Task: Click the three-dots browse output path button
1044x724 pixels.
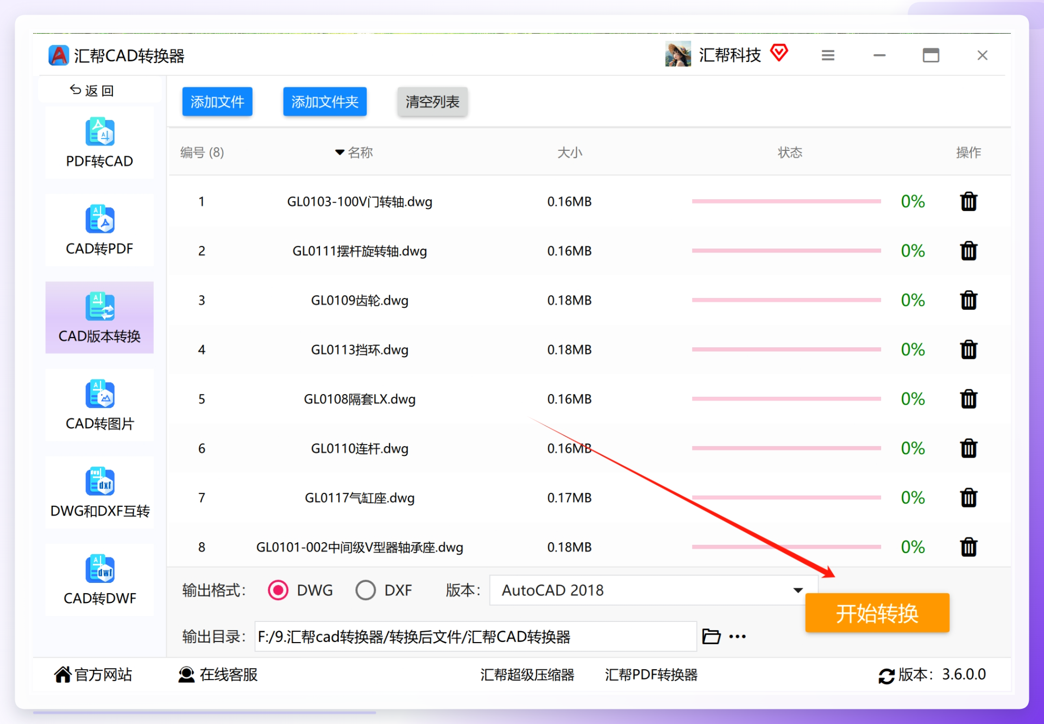Action: pyautogui.click(x=737, y=637)
